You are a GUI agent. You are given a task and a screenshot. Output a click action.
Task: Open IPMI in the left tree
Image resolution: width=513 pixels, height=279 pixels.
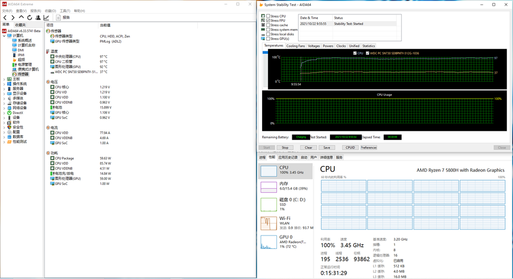18,55
